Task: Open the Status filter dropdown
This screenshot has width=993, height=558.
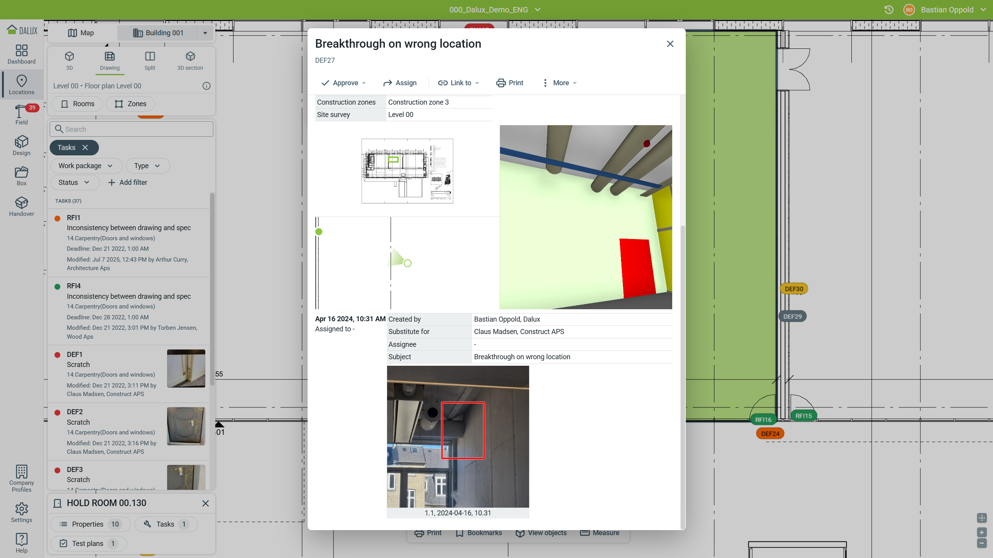Action: coord(75,183)
